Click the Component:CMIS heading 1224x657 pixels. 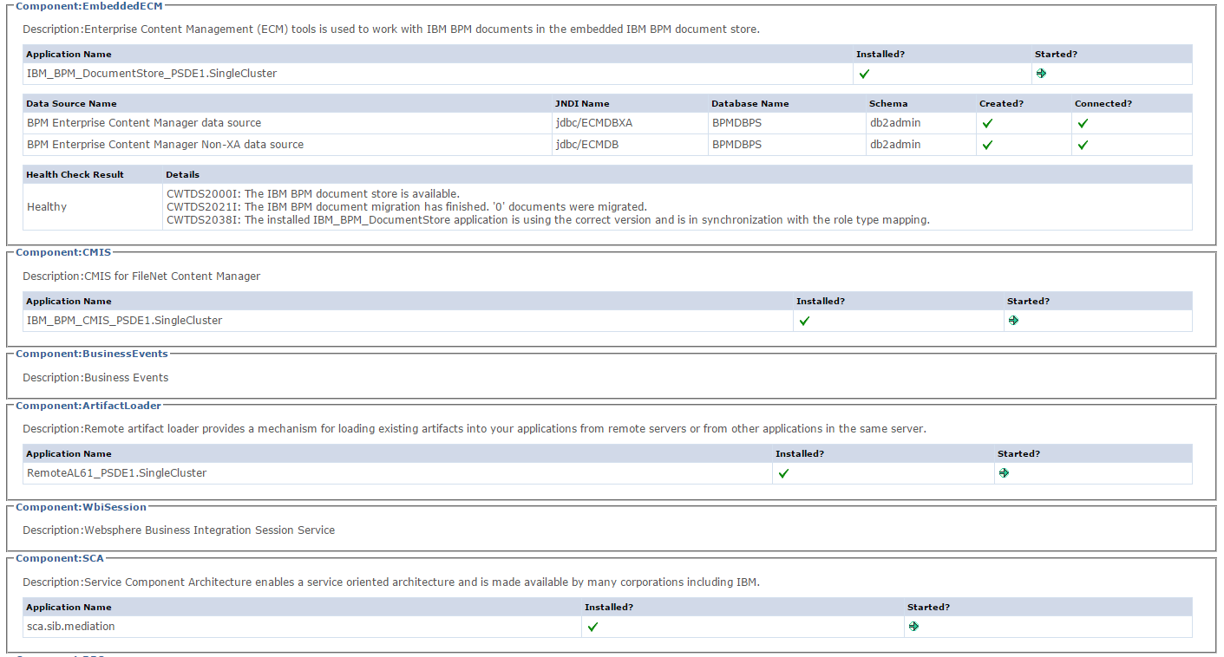[x=63, y=252]
